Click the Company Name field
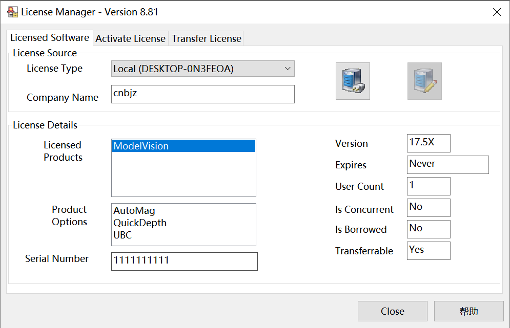 [202, 94]
